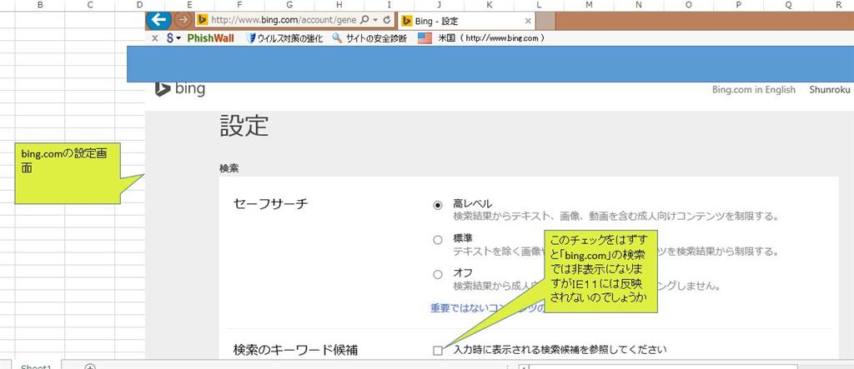Close the 'Bing - 設定' tab with its x
The height and width of the screenshot is (369, 854).
[x=528, y=21]
